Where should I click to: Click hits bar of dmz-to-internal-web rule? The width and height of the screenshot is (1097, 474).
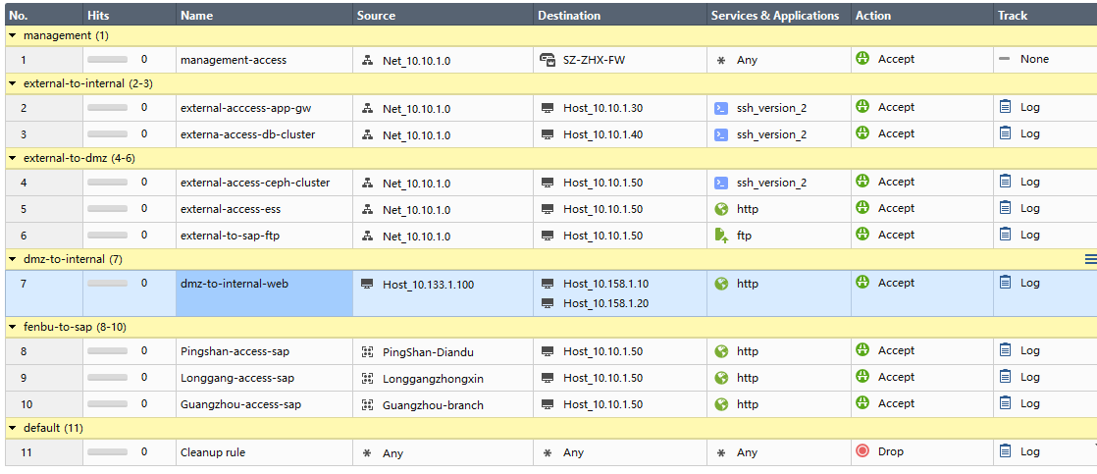pyautogui.click(x=108, y=284)
